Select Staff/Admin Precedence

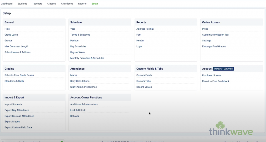pos(83,87)
